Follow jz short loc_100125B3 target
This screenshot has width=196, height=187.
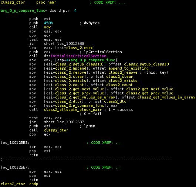click(x=71, y=44)
